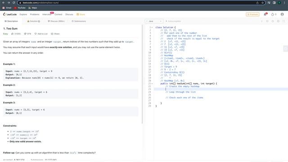Click the editor braces/format icon
288x162 pixels.
pyautogui.click(x=267, y=21)
